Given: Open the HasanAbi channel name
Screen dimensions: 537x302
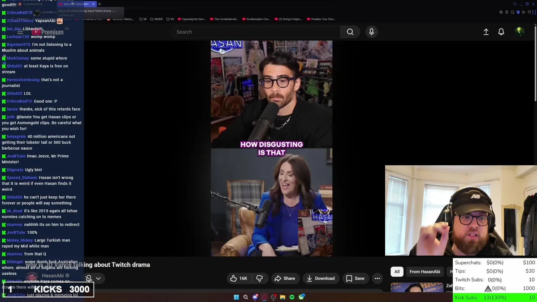Looking at the screenshot, I should 53,276.
